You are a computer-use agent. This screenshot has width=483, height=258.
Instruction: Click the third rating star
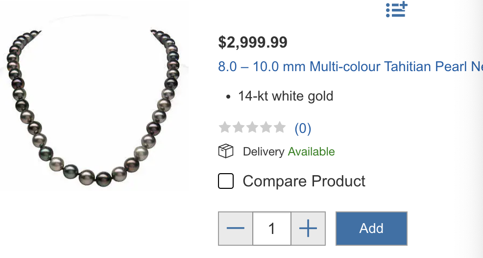[252, 128]
